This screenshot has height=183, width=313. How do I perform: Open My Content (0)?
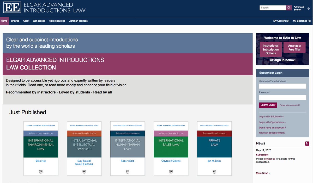point(281,21)
